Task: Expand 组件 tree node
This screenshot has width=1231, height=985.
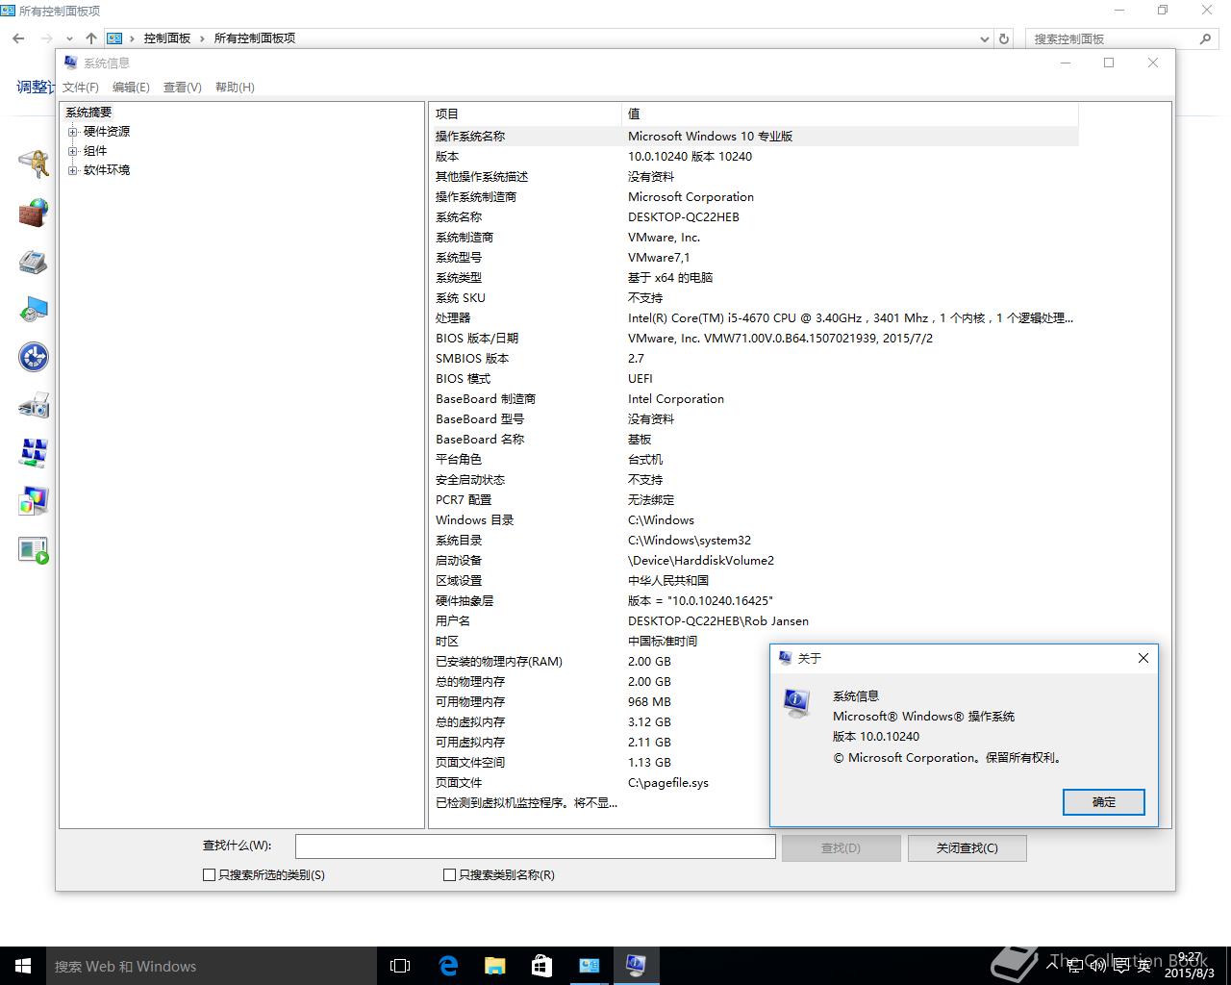Action: [72, 151]
